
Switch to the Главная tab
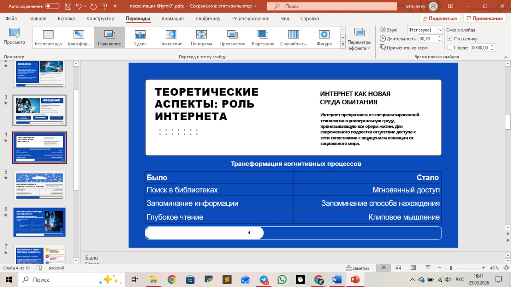37,18
